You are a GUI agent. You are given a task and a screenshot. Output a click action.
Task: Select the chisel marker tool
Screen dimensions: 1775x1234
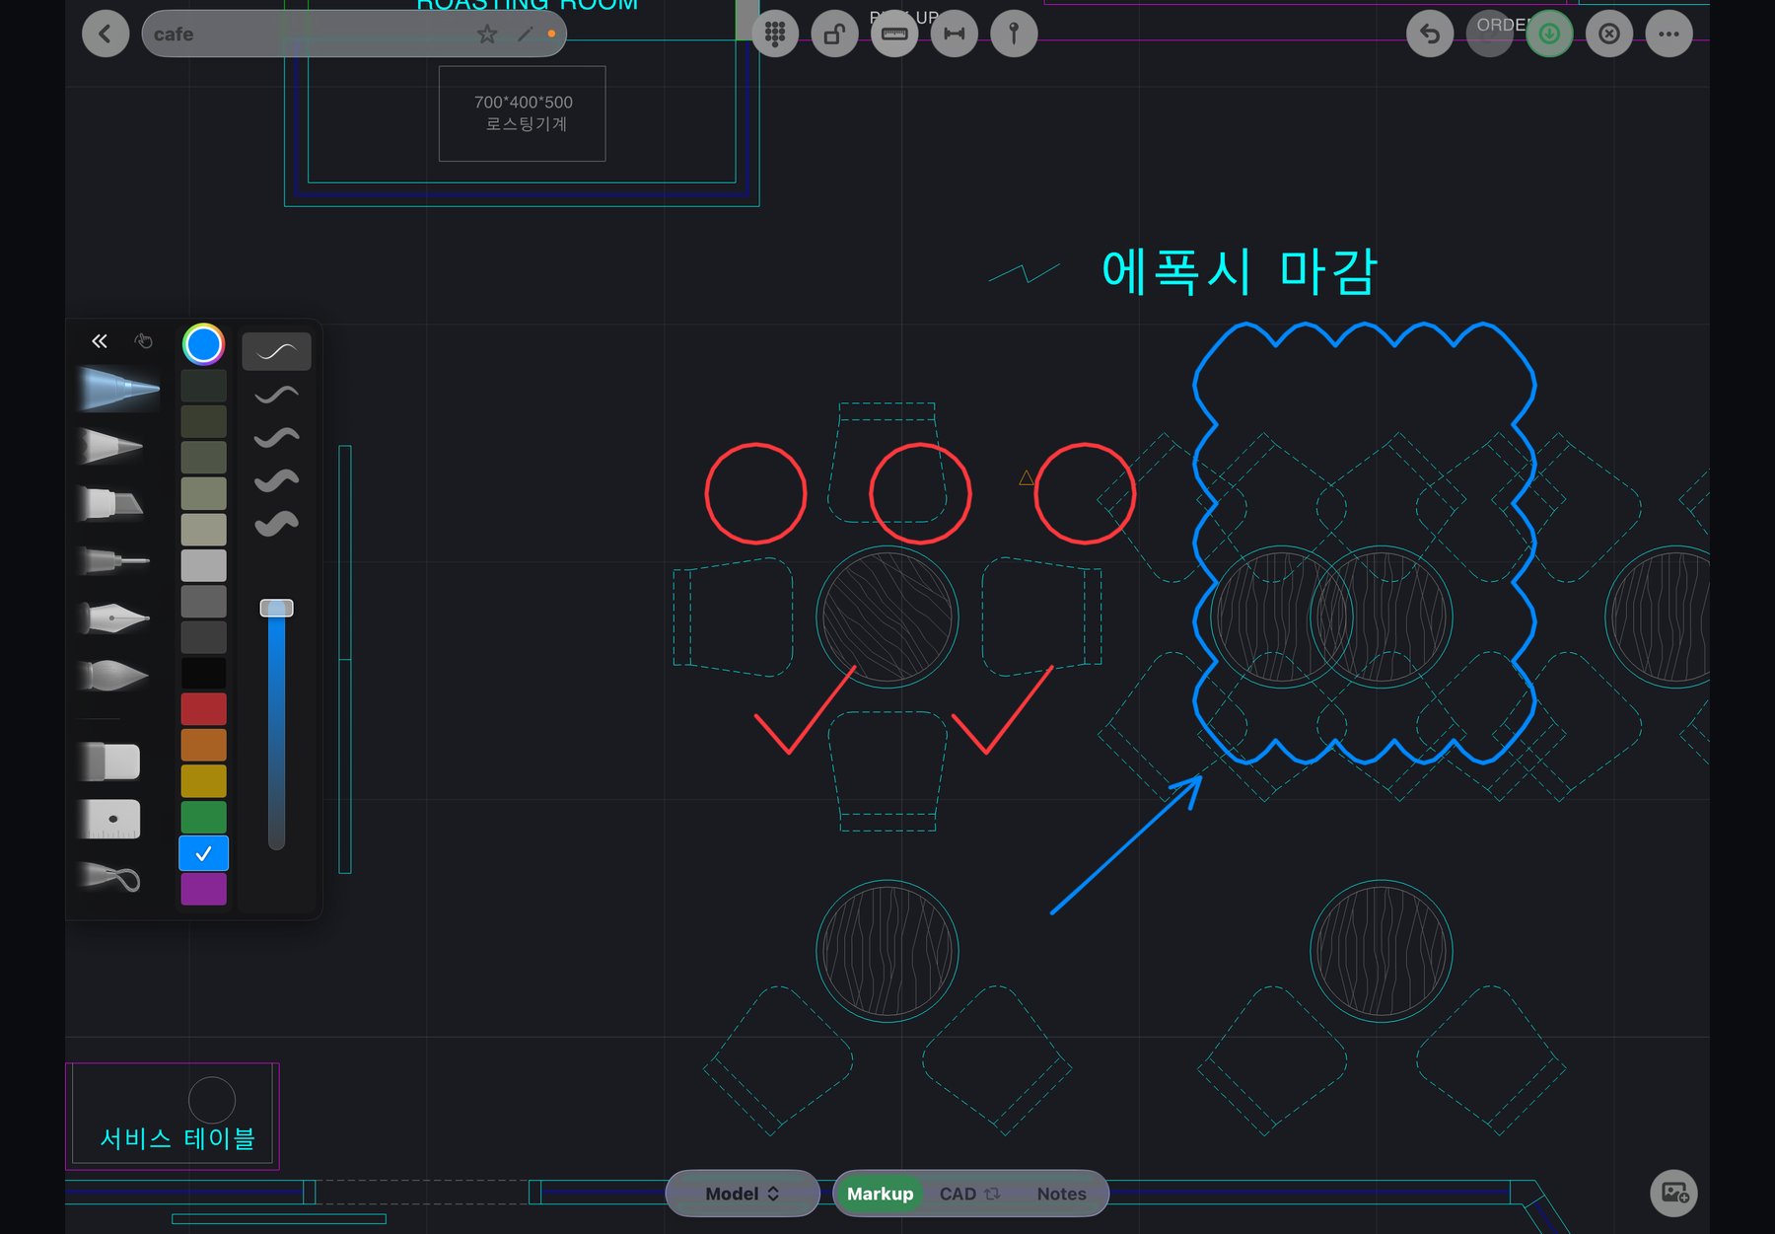(x=111, y=503)
